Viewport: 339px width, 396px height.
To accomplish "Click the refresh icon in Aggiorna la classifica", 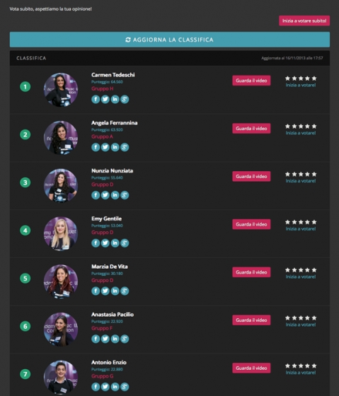I will pos(128,40).
